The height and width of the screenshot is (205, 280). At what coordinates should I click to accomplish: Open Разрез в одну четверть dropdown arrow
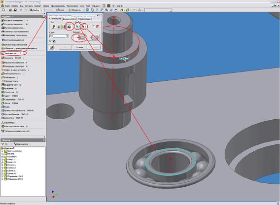click(x=29, y=70)
